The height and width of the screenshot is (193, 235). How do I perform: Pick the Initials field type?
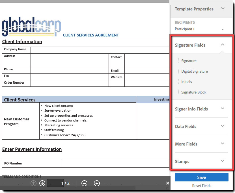[186, 82]
